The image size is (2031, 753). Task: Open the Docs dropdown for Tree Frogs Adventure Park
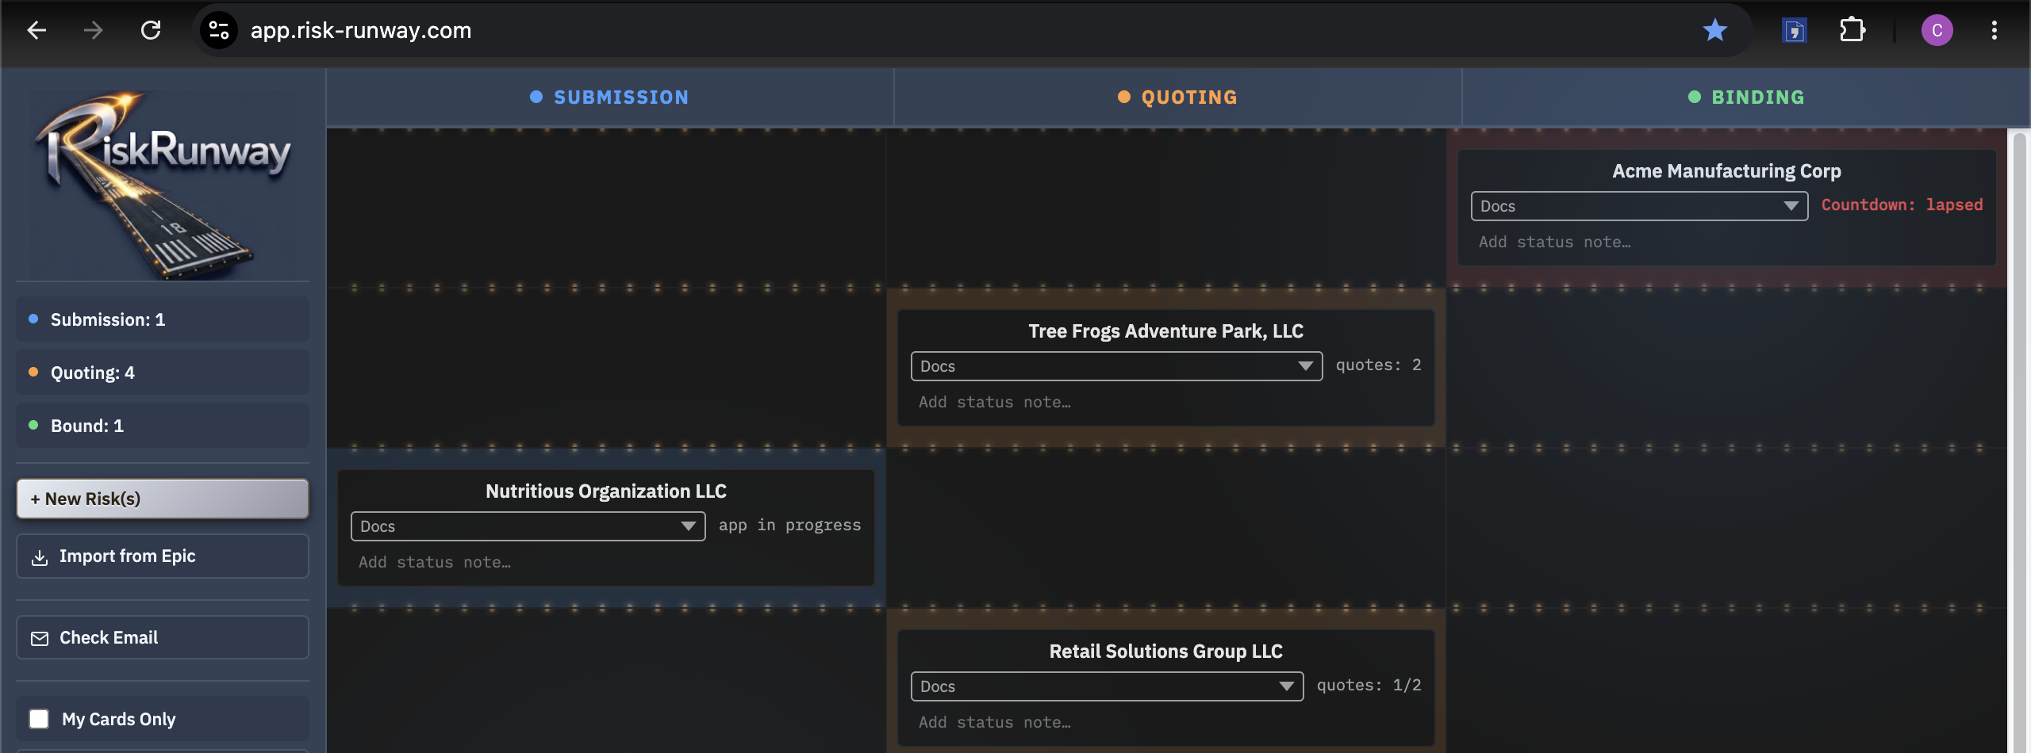[x=1116, y=366]
